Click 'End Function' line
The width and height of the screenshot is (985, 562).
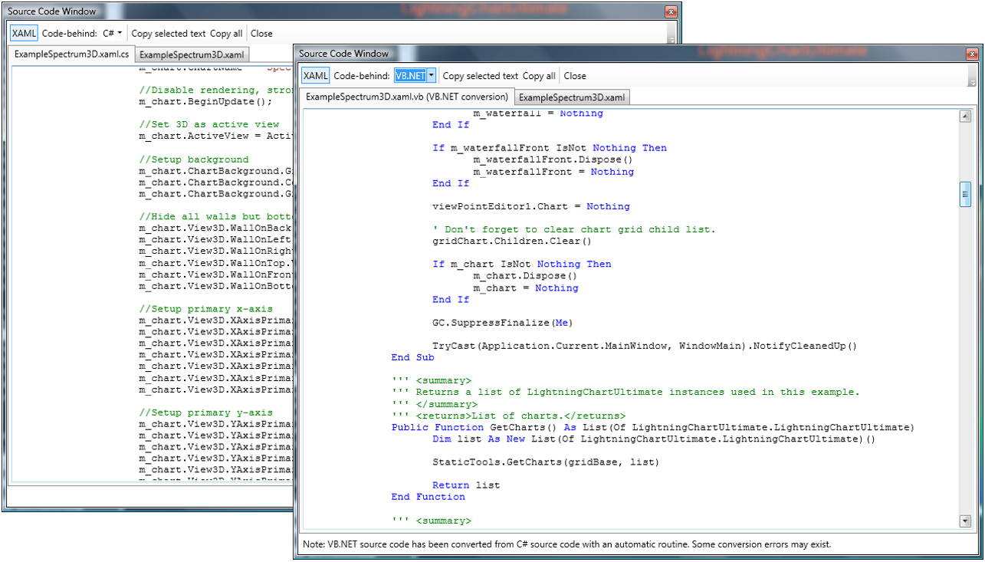pos(428,496)
